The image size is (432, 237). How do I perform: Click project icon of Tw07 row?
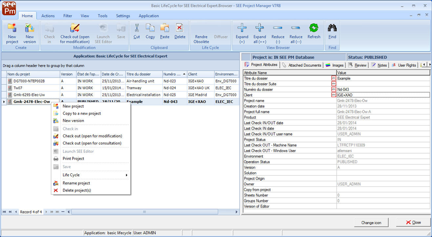pos(10,88)
